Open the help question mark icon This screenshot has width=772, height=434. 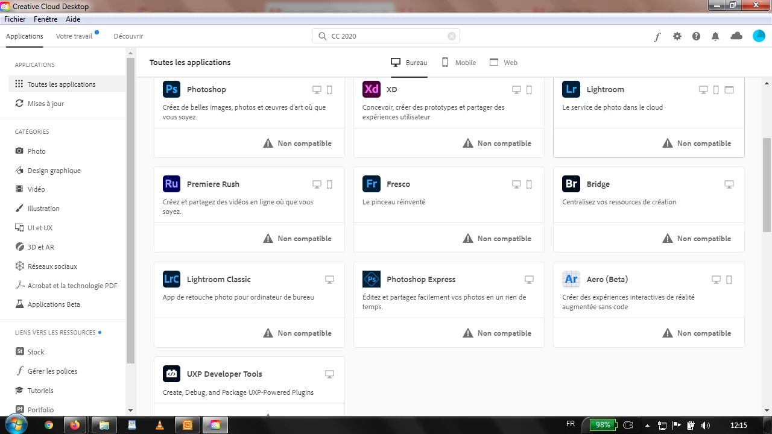coord(696,36)
